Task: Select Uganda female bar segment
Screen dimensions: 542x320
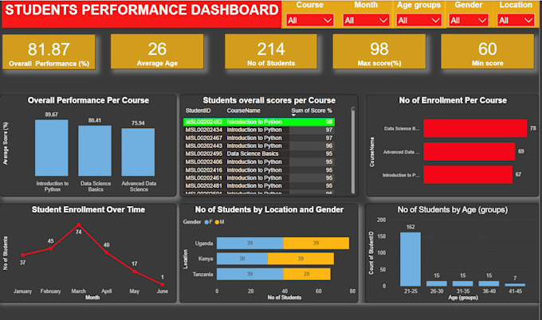Action: click(250, 243)
